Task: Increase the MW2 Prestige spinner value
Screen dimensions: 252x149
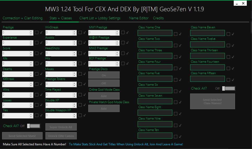Action: pyautogui.click(x=117, y=52)
